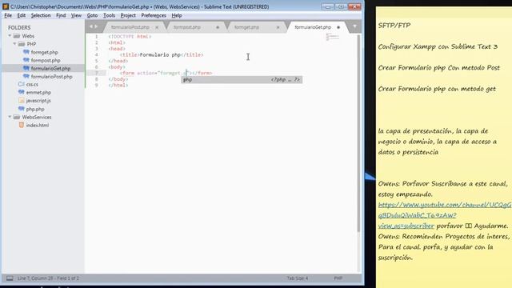The height and width of the screenshot is (288, 512).
Task: Click the emmet.php file icon
Action: click(22, 93)
